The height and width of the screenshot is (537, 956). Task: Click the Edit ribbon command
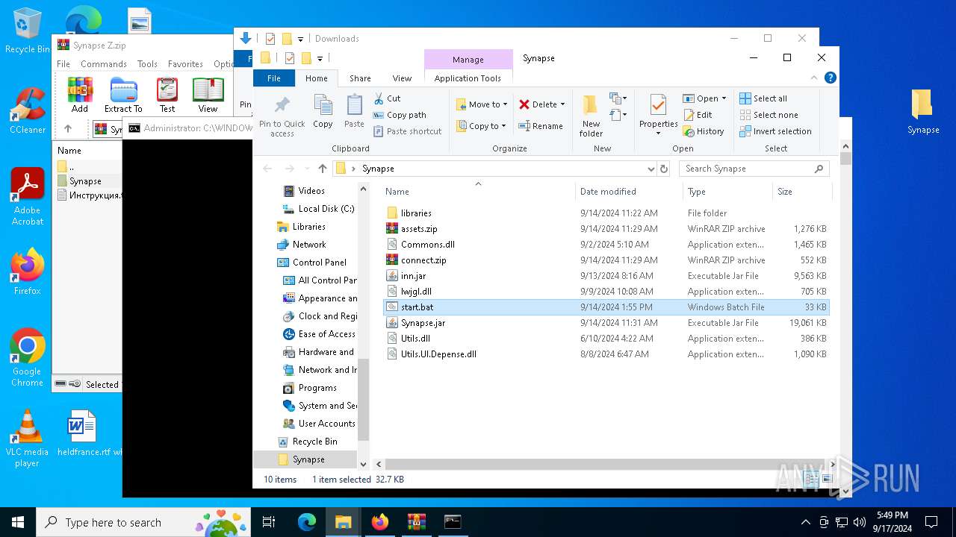point(698,115)
